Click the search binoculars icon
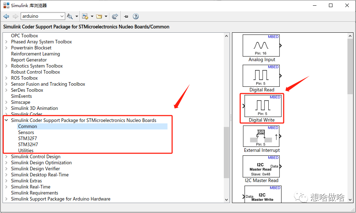Viewport: 356px width, 213px height. coord(70,16)
